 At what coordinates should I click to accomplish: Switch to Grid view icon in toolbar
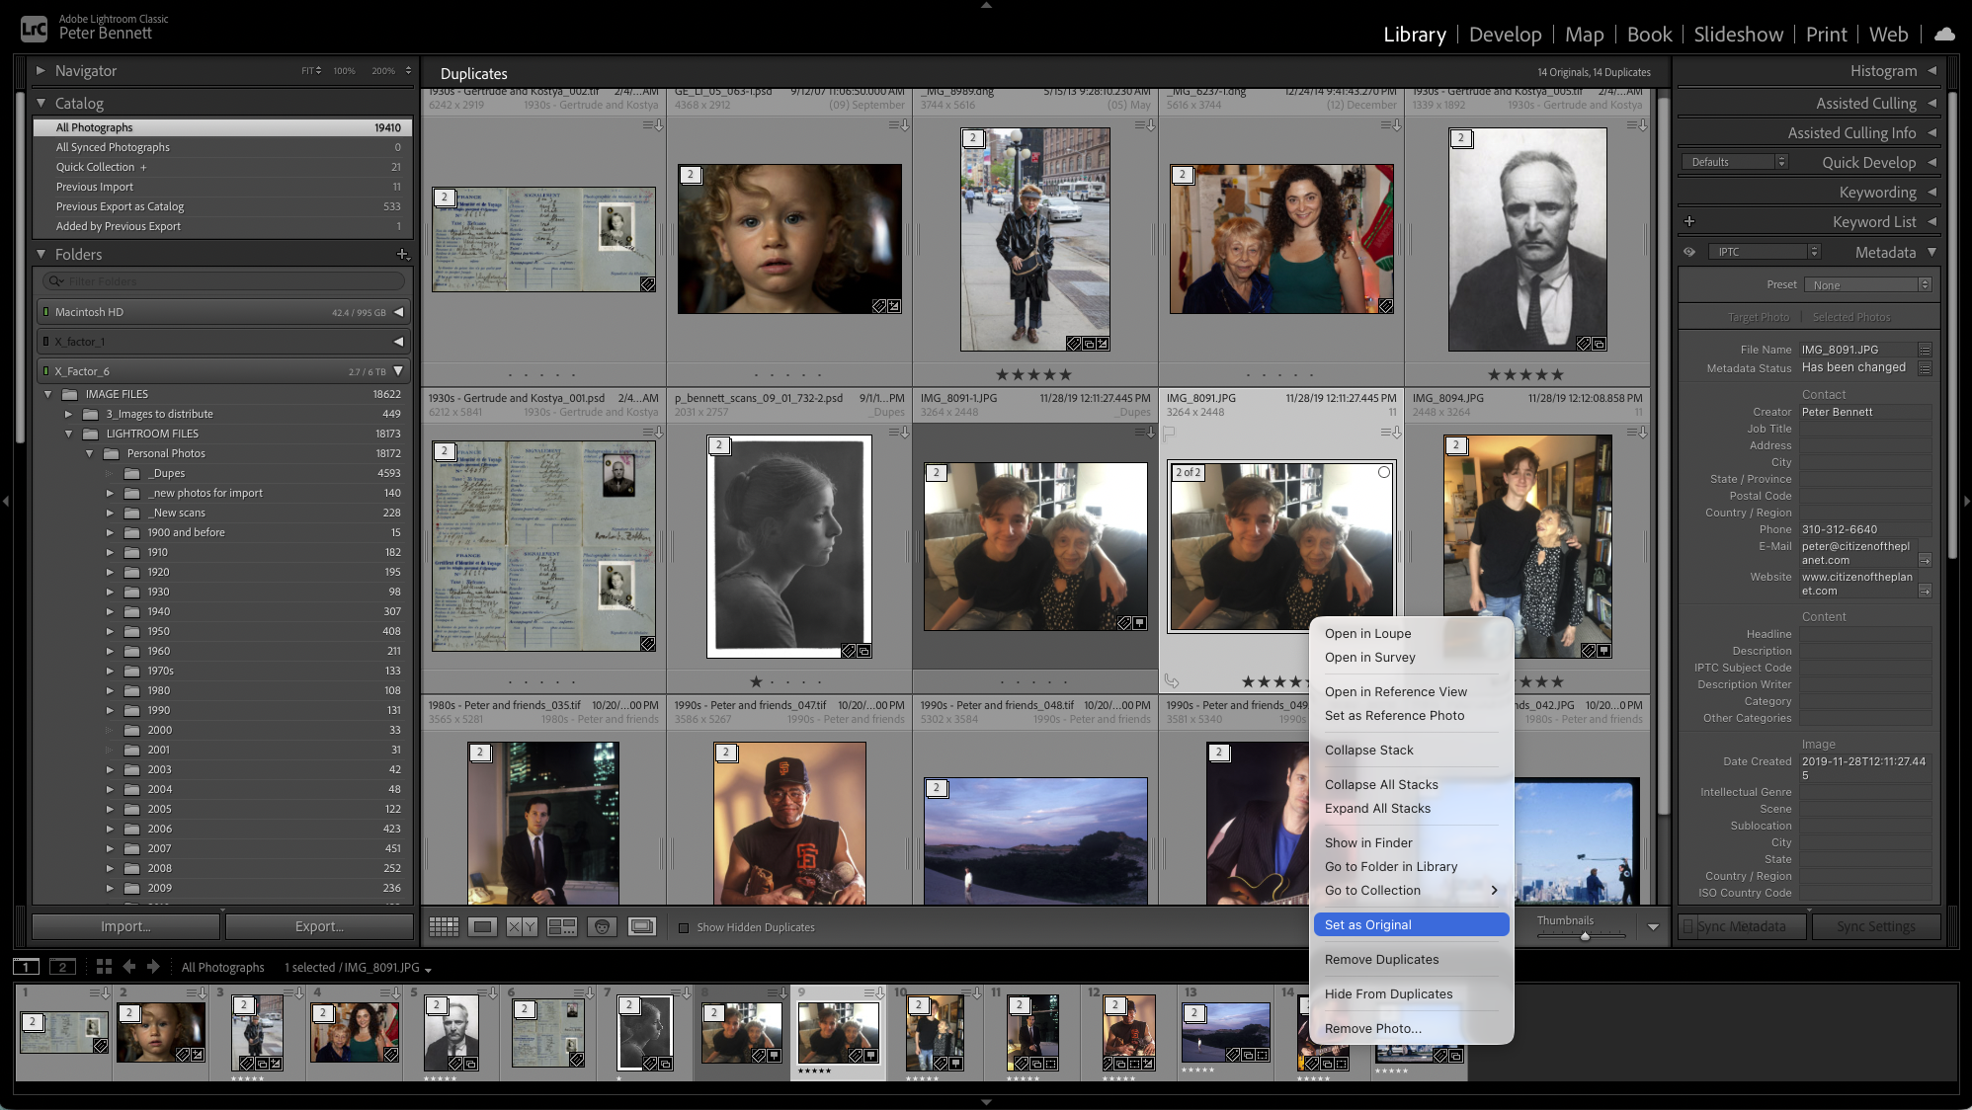point(444,926)
